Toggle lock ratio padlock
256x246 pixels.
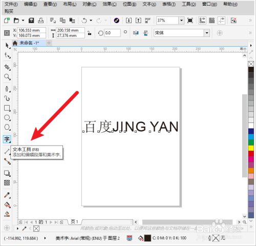click(89, 33)
